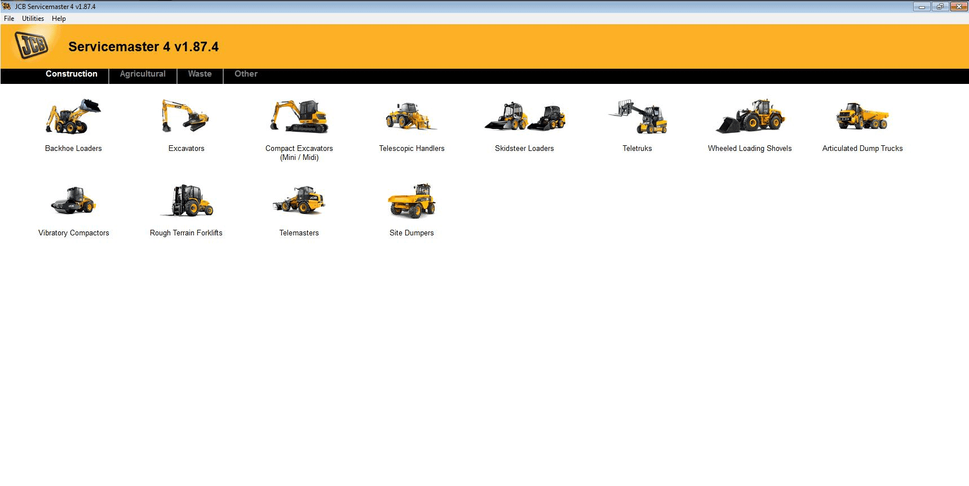Open the Telemasters machine icon
Image resolution: width=969 pixels, height=486 pixels.
[299, 200]
